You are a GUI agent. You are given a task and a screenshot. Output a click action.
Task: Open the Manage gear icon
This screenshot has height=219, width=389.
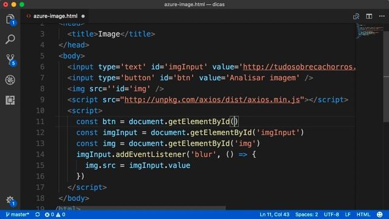point(10,200)
